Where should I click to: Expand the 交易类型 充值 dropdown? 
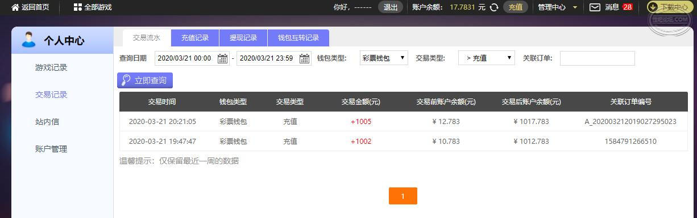point(487,58)
